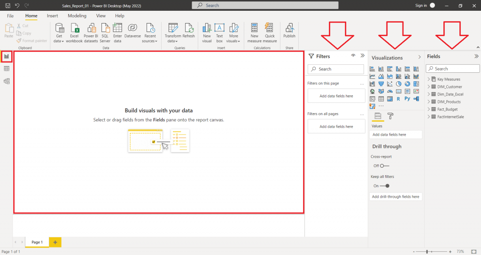Click Refresh in the Queries group
Viewport: 481px width, 255px height.
pos(189,31)
